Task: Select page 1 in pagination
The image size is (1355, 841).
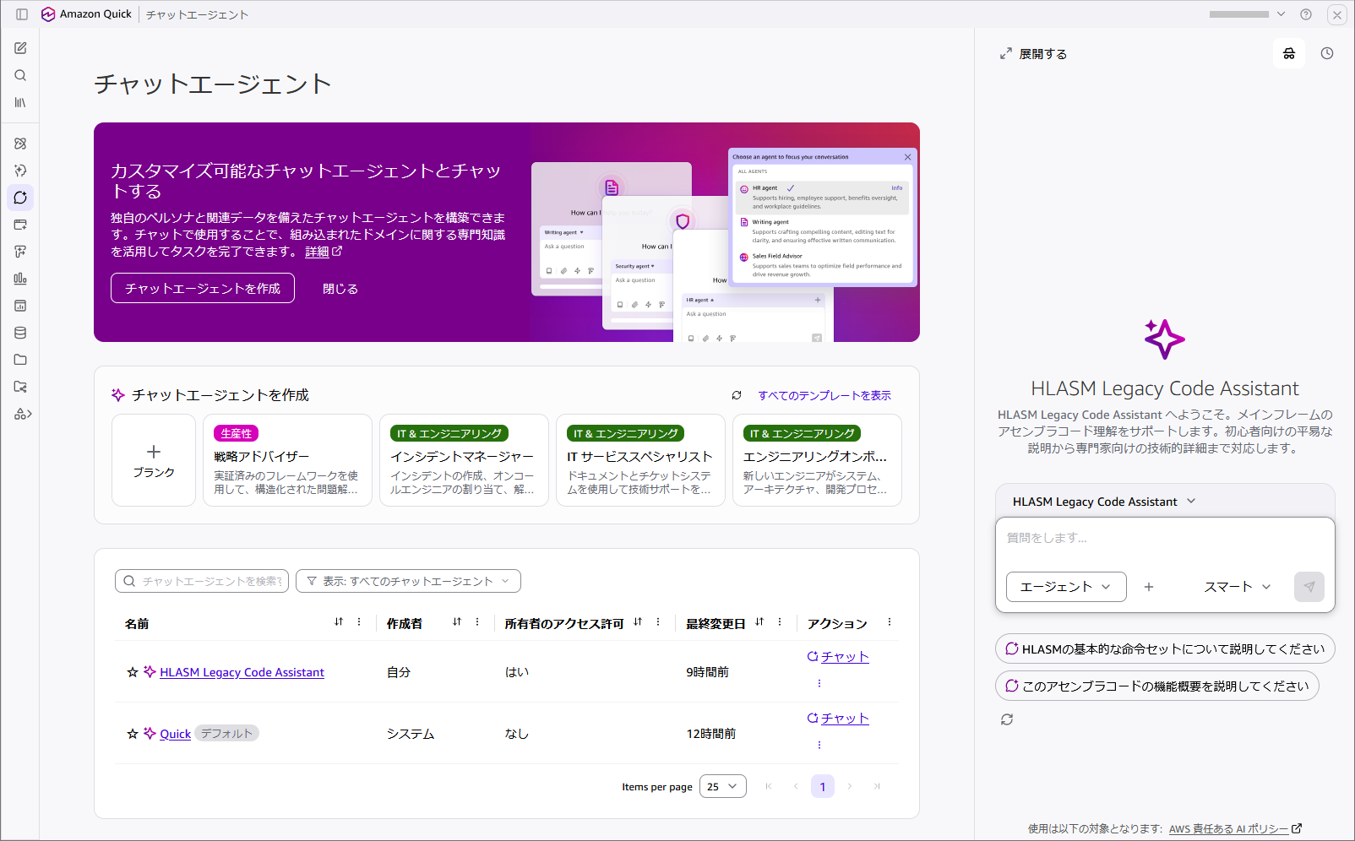Action: click(x=823, y=786)
